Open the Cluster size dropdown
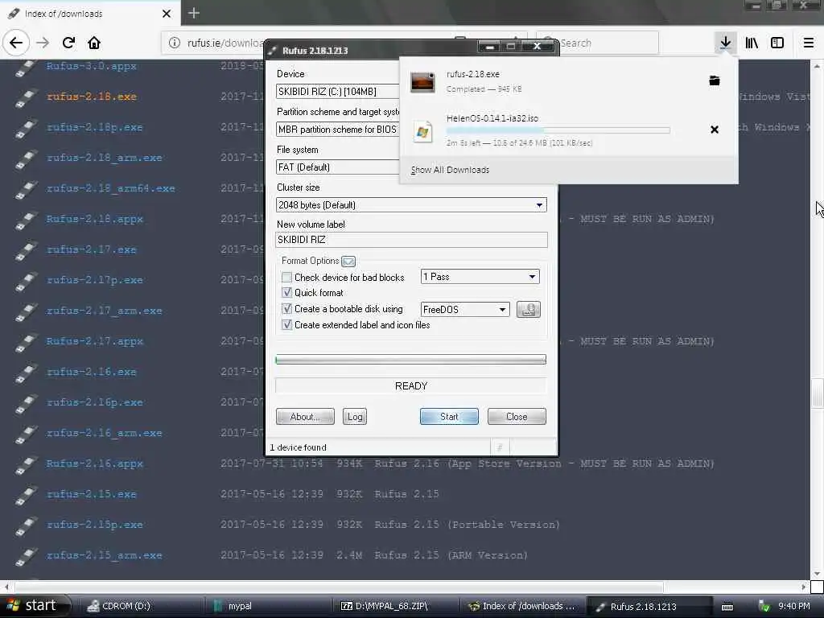Screen dimensions: 824x618 click(411, 205)
